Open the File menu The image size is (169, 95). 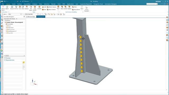click(x=3, y=4)
